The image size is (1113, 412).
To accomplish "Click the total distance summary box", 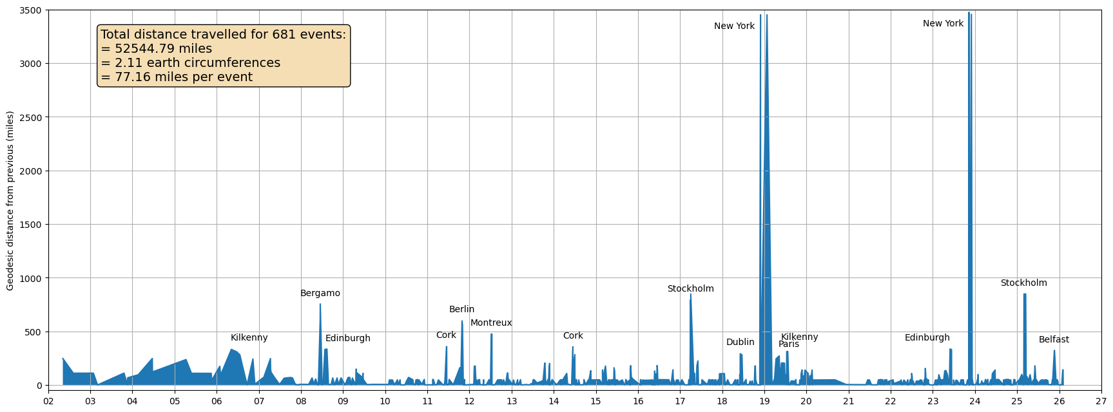I will (x=223, y=56).
